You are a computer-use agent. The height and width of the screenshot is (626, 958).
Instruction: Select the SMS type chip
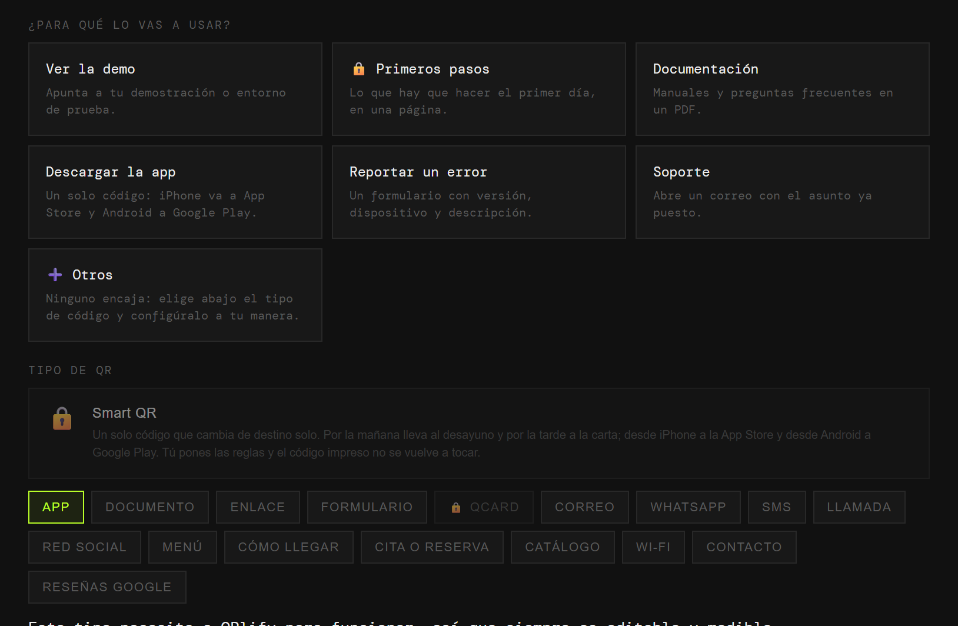(777, 507)
